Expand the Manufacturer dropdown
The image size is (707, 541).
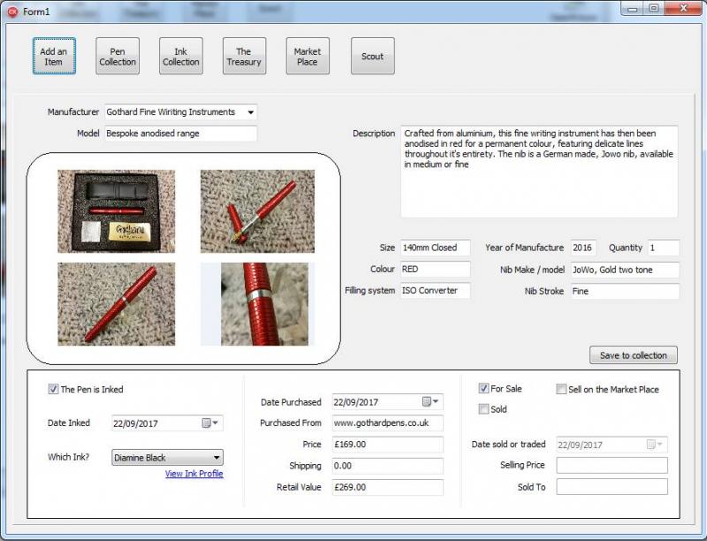251,112
